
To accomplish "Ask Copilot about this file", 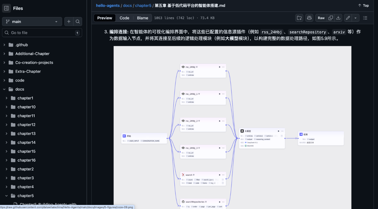I will tap(309, 18).
